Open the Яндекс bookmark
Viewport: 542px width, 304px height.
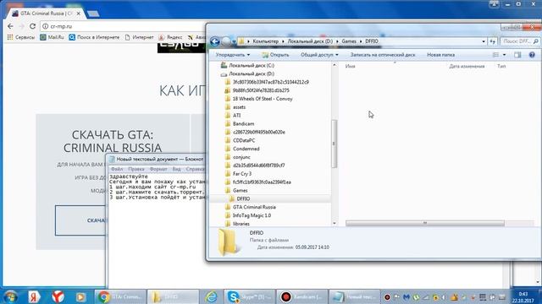(170, 37)
